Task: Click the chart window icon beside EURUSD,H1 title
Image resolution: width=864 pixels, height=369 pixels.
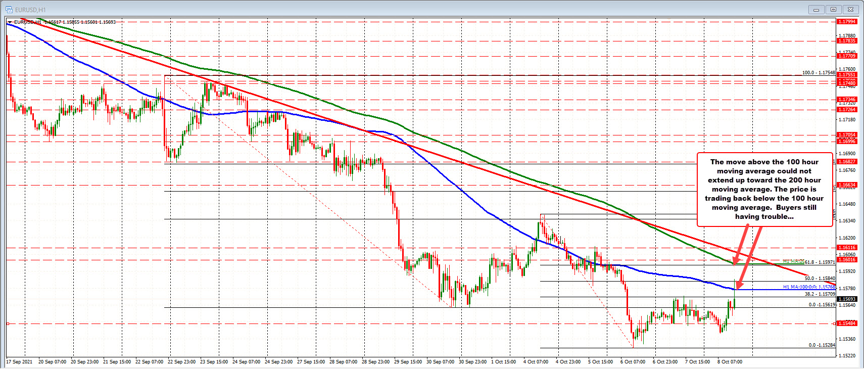Action: coord(9,10)
